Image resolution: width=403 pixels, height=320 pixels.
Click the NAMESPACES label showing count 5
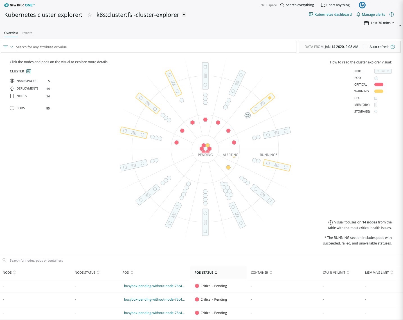point(26,81)
